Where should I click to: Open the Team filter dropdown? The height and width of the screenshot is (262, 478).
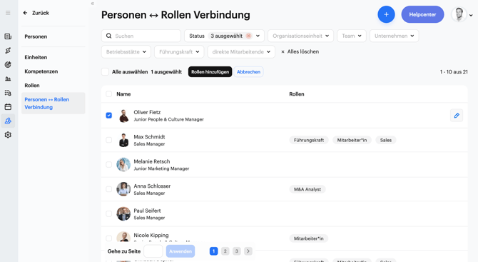click(352, 36)
